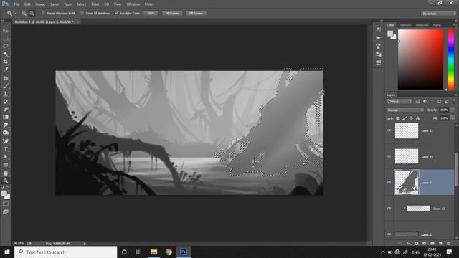Open the Zoom tool preset picker arrow
This screenshot has width=459, height=258.
(16, 14)
